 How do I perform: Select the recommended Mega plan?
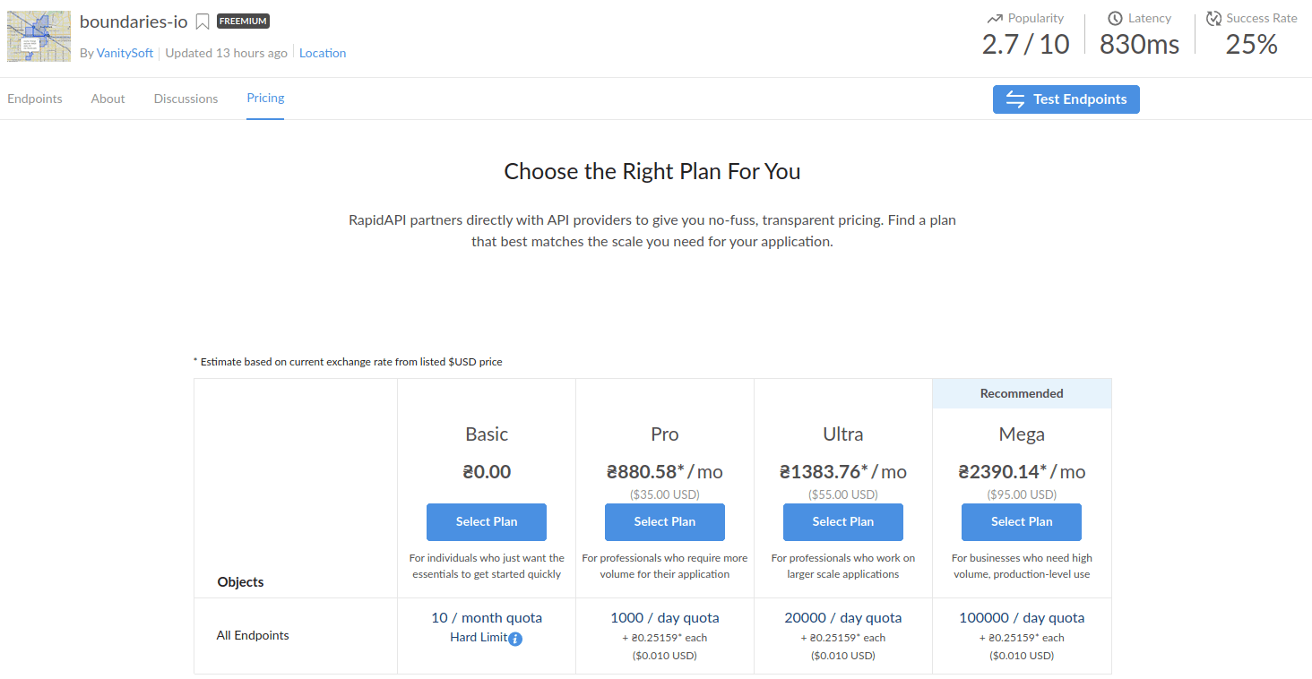[x=1022, y=522]
